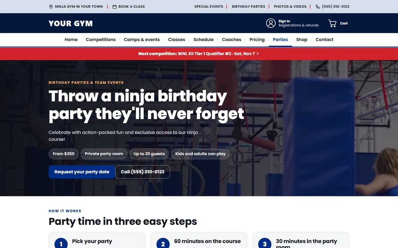Click the step 1 number circle
The width and height of the screenshot is (398, 248).
tap(61, 244)
